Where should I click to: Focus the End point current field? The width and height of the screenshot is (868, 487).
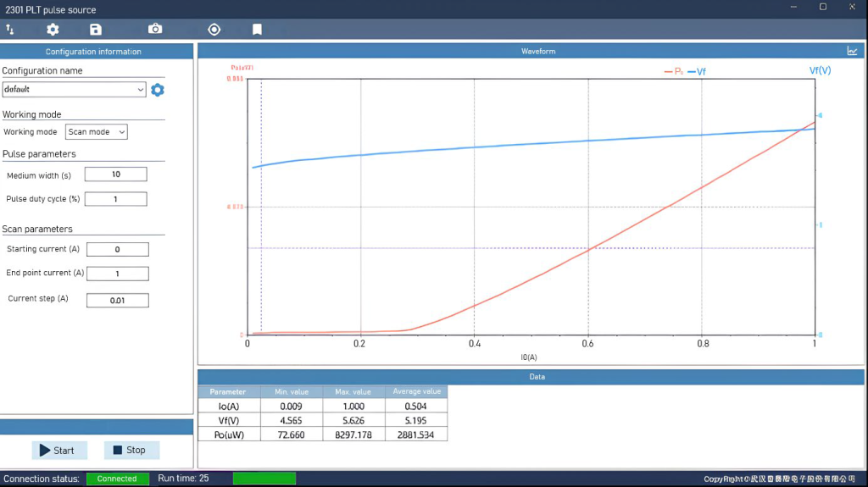click(118, 274)
